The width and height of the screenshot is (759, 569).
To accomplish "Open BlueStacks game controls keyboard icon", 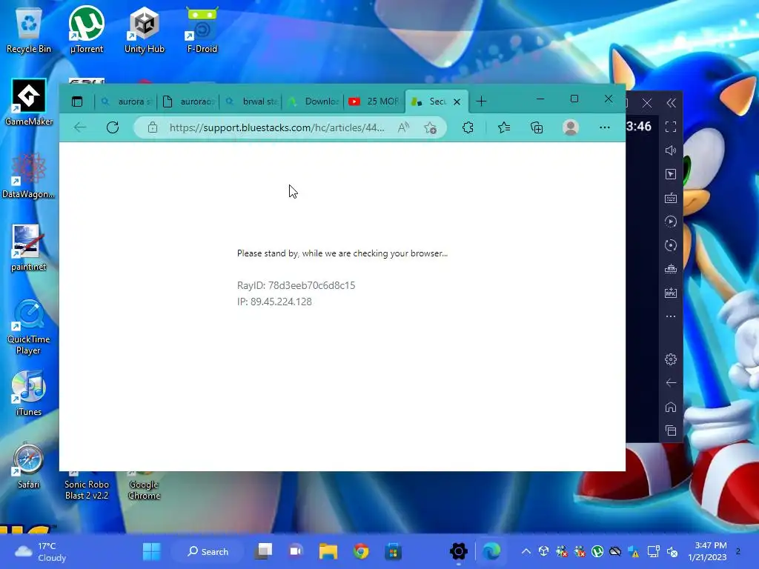I will pyautogui.click(x=671, y=198).
